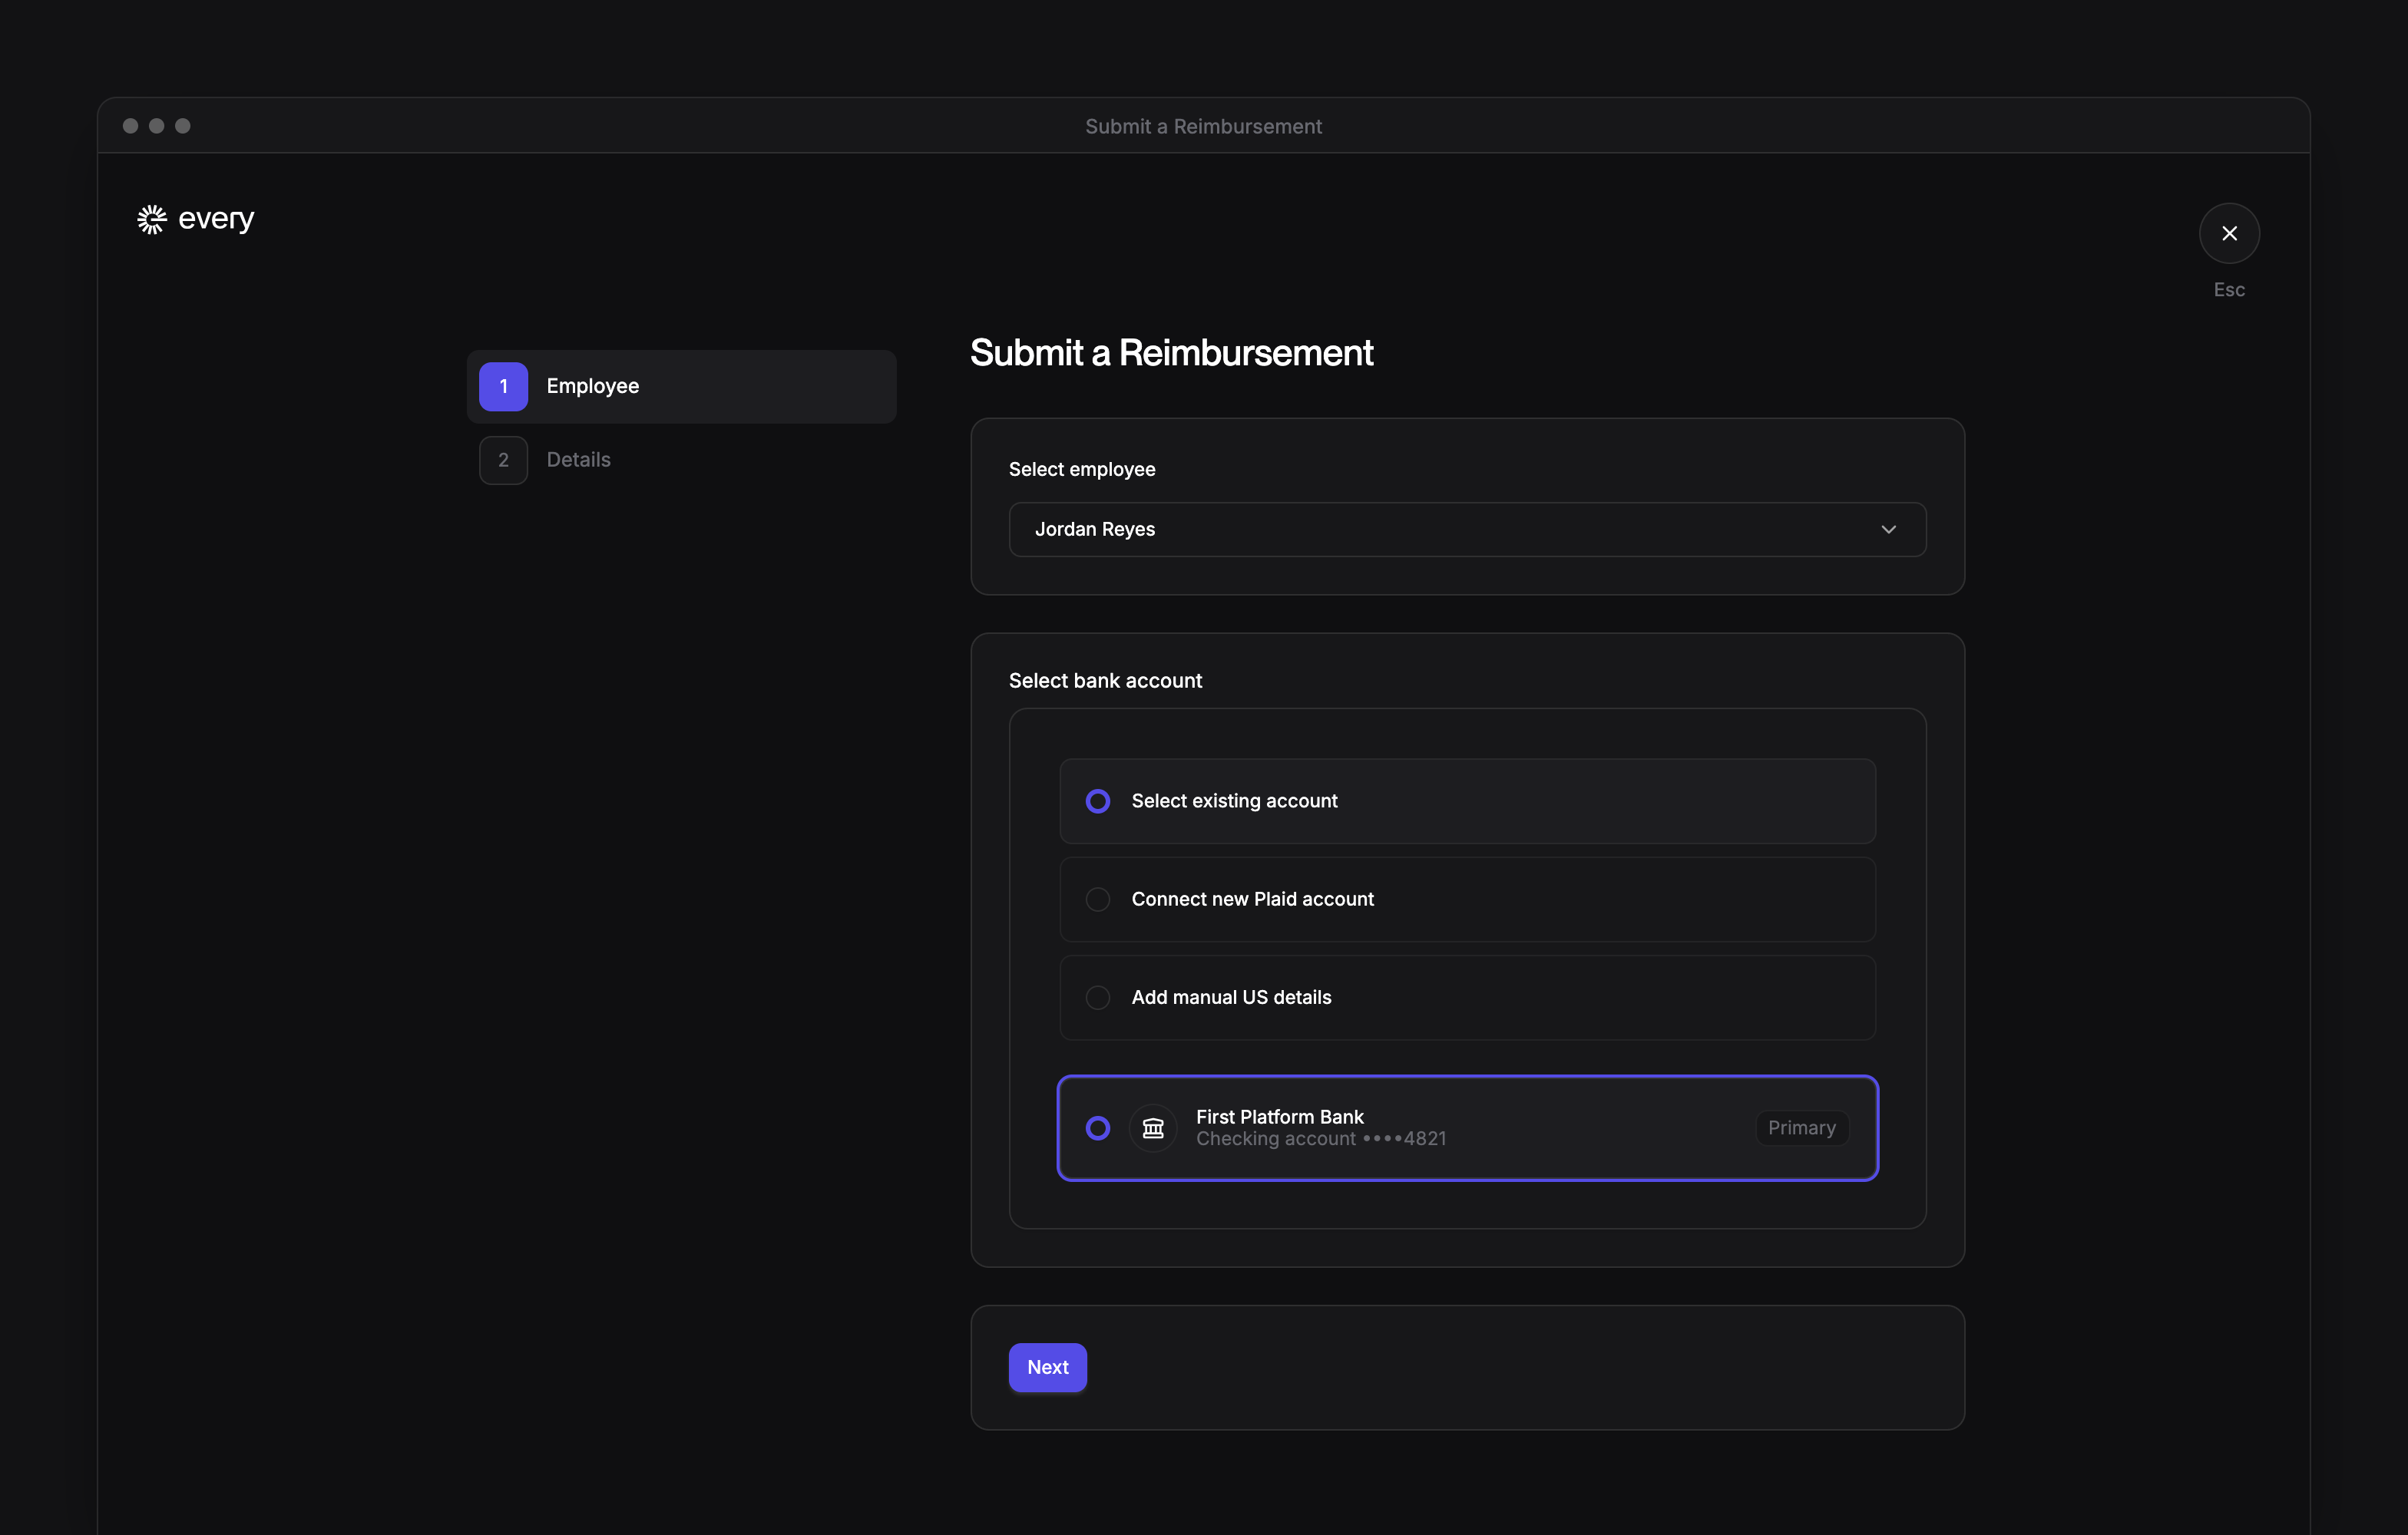
Task: Click the 'Checking account ••••4821' text
Action: point(1321,1139)
